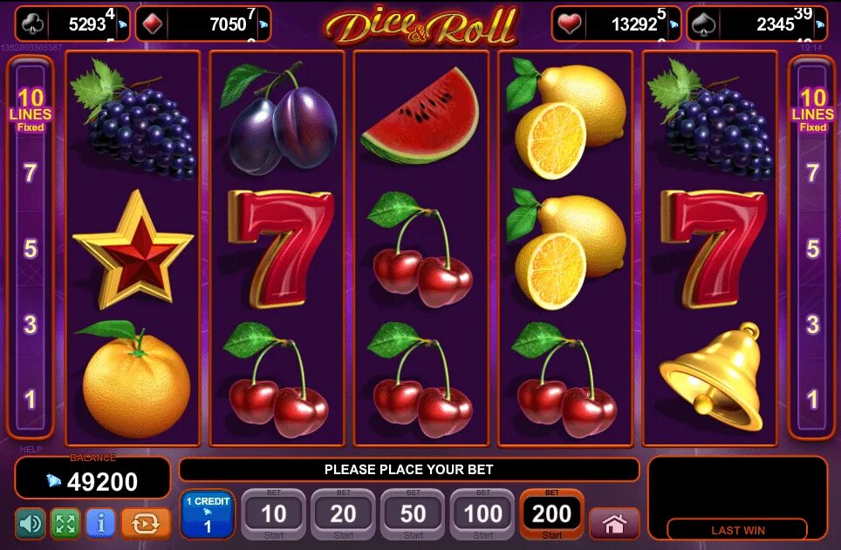Click the LAST WIN display panel
This screenshot has width=841, height=550.
coord(738,498)
